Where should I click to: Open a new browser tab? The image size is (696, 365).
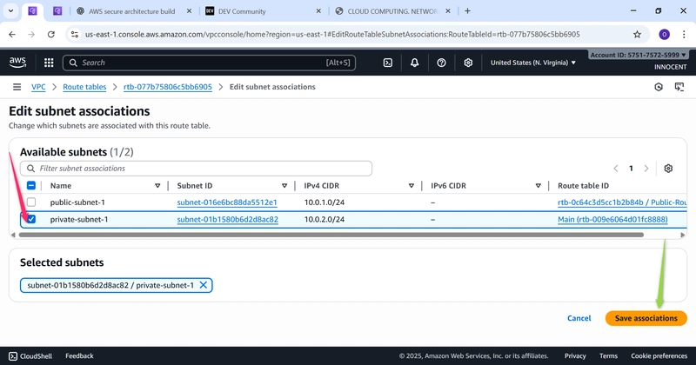(467, 11)
